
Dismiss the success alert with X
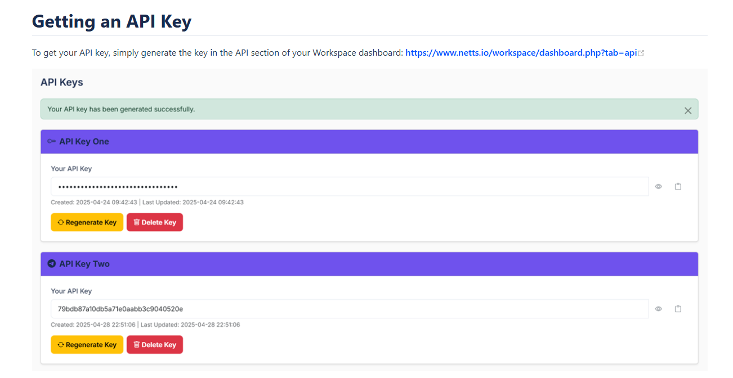tap(687, 110)
